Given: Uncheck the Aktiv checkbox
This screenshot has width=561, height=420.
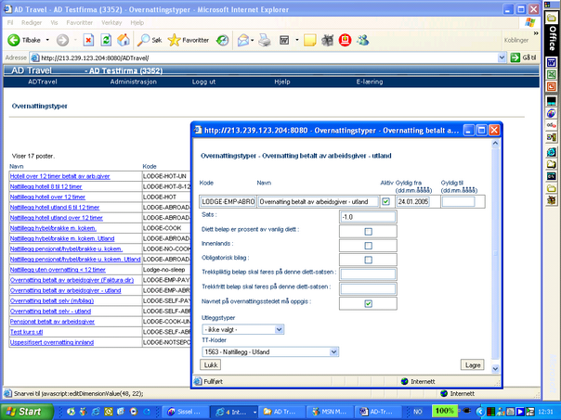Looking at the screenshot, I should click(386, 201).
